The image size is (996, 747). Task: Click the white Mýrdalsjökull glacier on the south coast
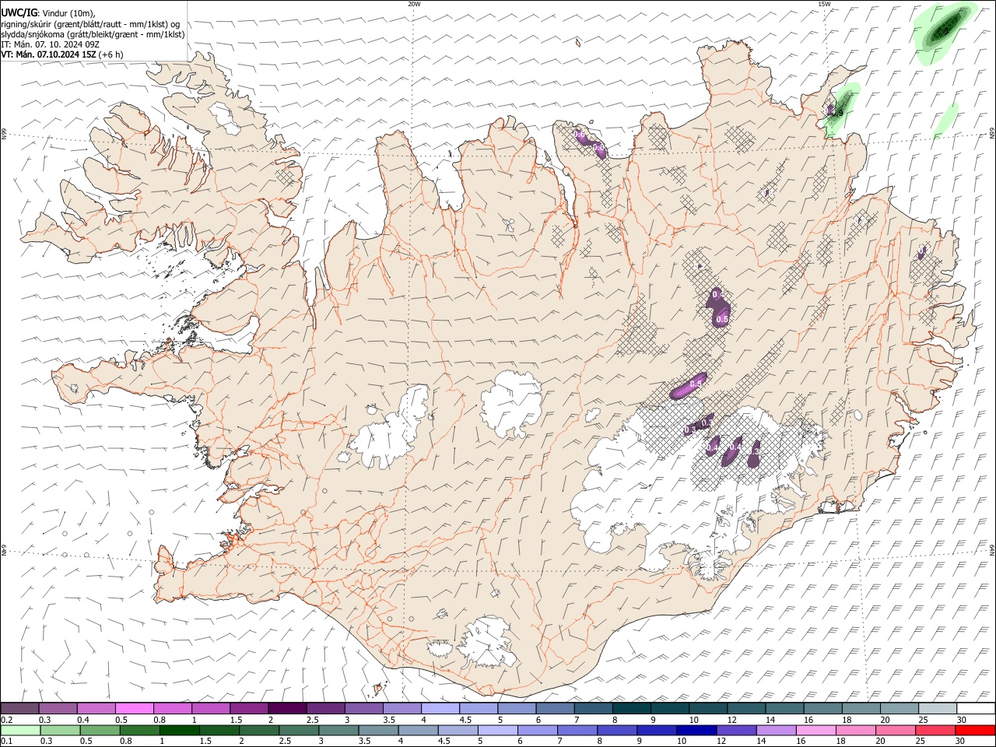pyautogui.click(x=488, y=642)
